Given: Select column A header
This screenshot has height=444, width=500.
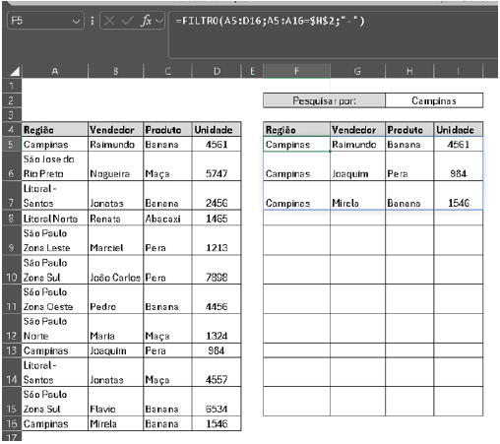Looking at the screenshot, I should point(55,71).
